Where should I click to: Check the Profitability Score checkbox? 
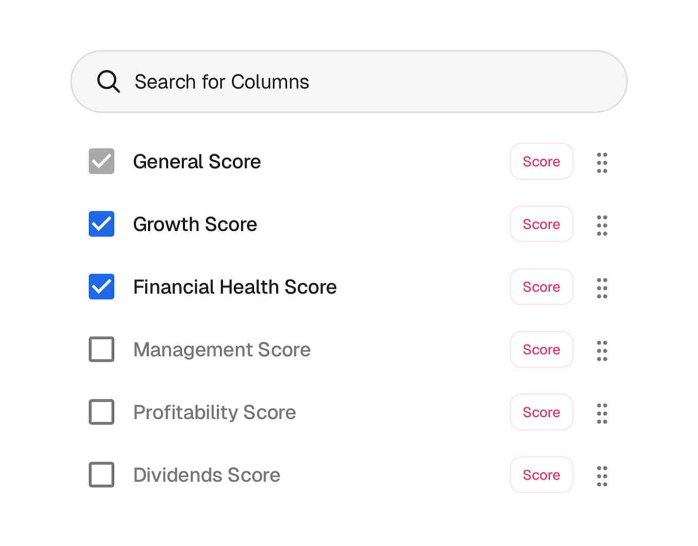101,413
